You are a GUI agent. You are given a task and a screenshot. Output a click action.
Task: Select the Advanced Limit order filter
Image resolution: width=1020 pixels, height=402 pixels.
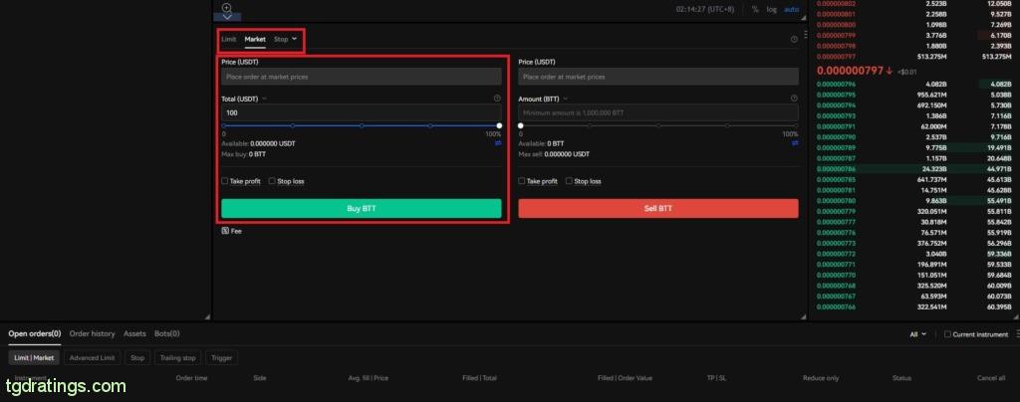click(92, 358)
